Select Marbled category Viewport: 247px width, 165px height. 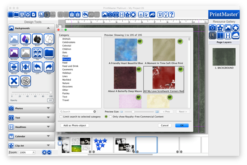click(x=67, y=80)
